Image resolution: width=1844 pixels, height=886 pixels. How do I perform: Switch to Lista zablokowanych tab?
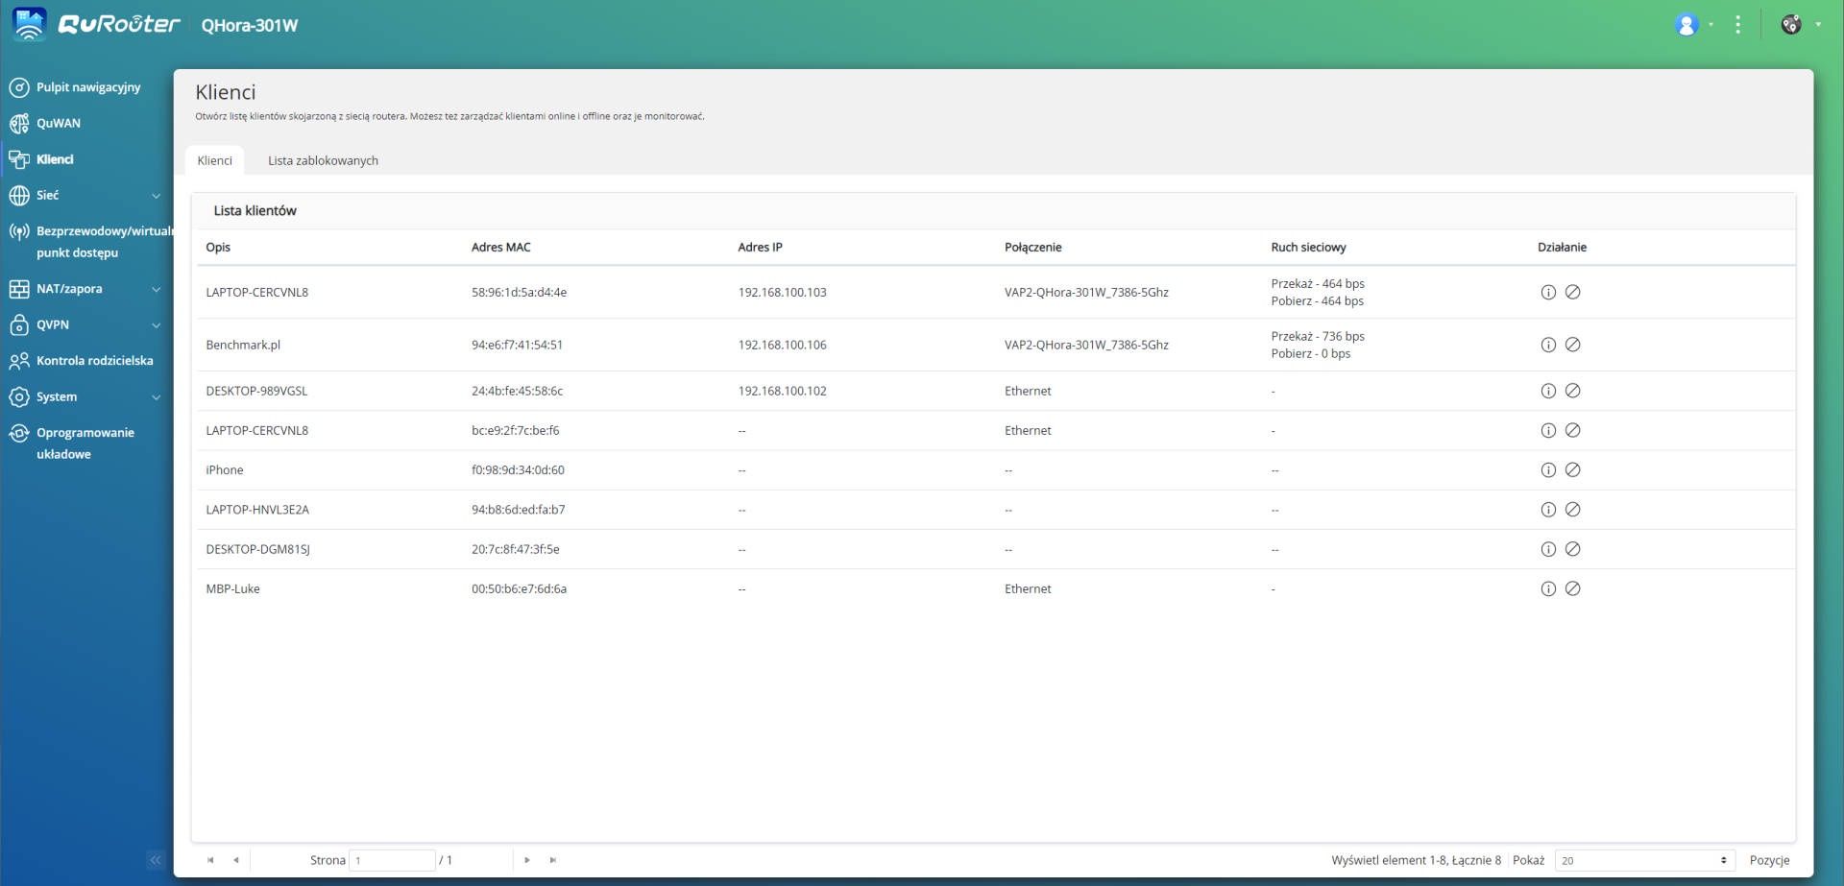pyautogui.click(x=323, y=160)
